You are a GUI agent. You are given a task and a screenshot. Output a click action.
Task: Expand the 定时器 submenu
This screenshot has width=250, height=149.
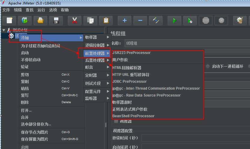97,75
